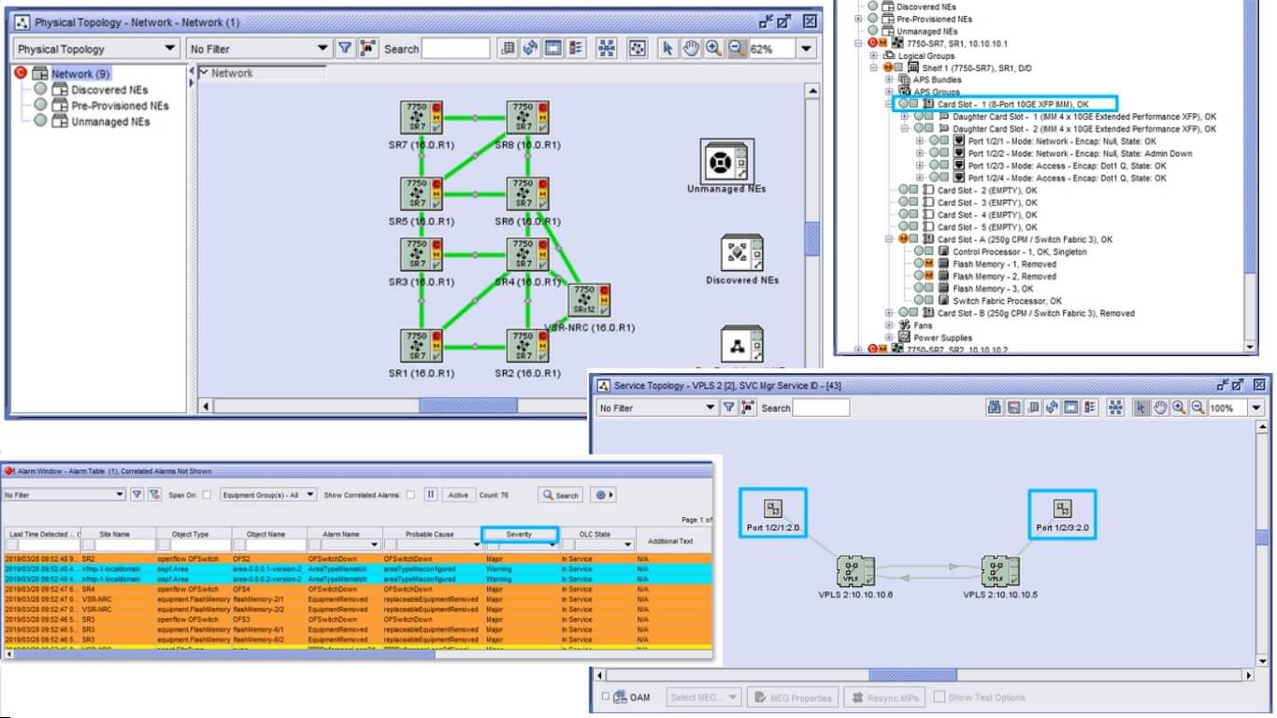1277x718 pixels.
Task: Expand the Power Supplies node in equipment tree
Action: click(x=889, y=337)
